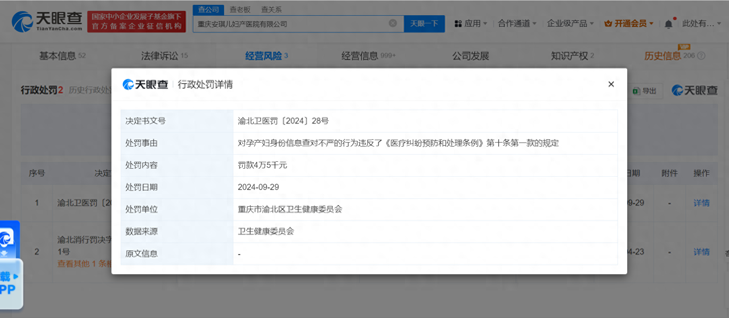Select the 查公司 search tab

(208, 10)
